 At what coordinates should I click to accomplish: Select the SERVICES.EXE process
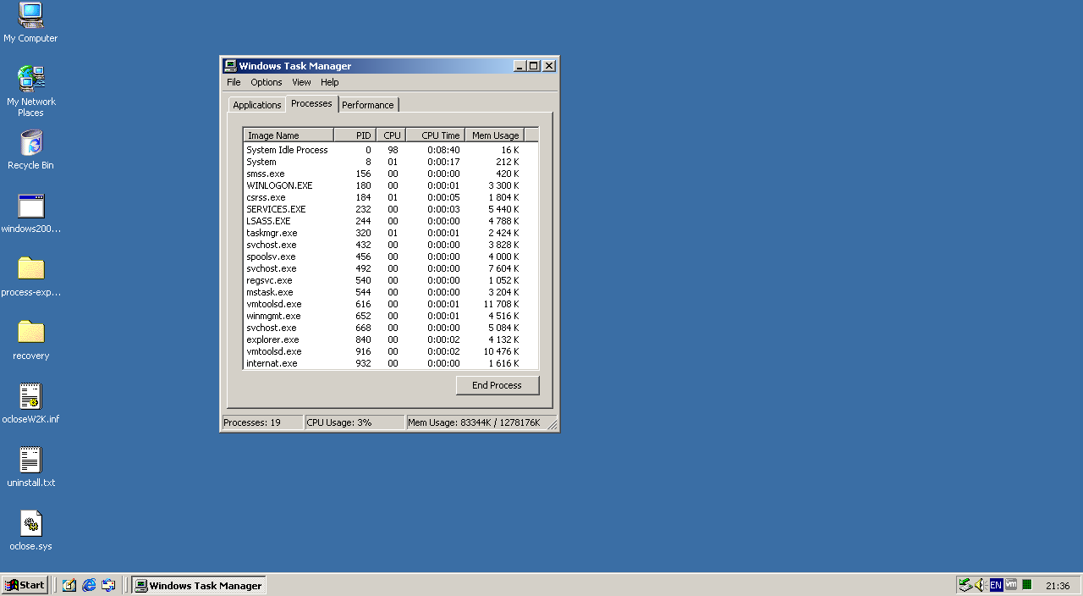pyautogui.click(x=391, y=209)
